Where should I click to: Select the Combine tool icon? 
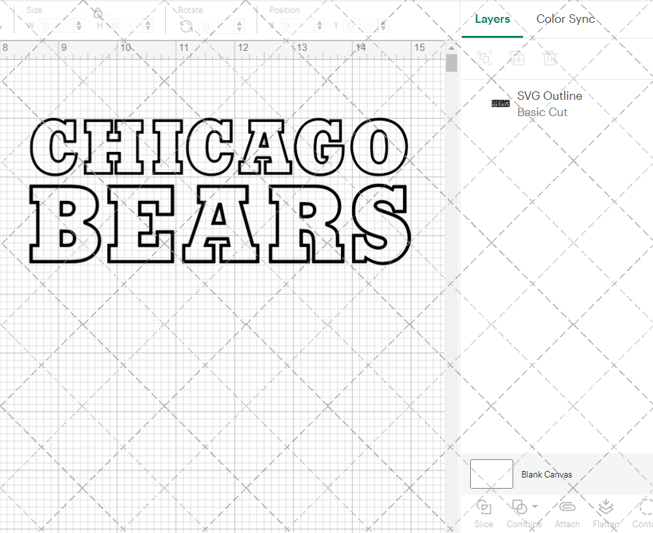pyautogui.click(x=519, y=508)
